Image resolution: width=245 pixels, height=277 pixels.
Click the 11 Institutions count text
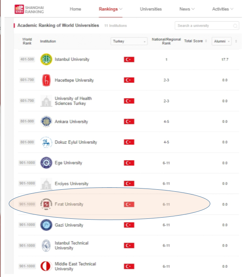click(115, 26)
